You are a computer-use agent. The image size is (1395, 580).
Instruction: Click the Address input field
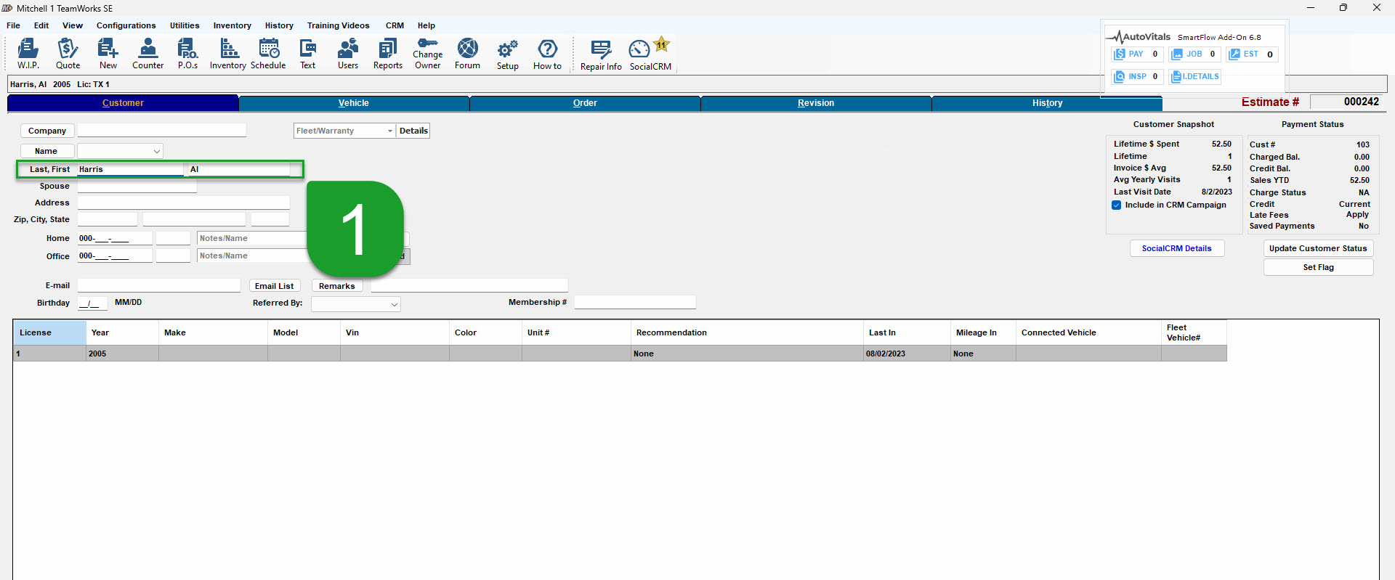[x=184, y=203]
